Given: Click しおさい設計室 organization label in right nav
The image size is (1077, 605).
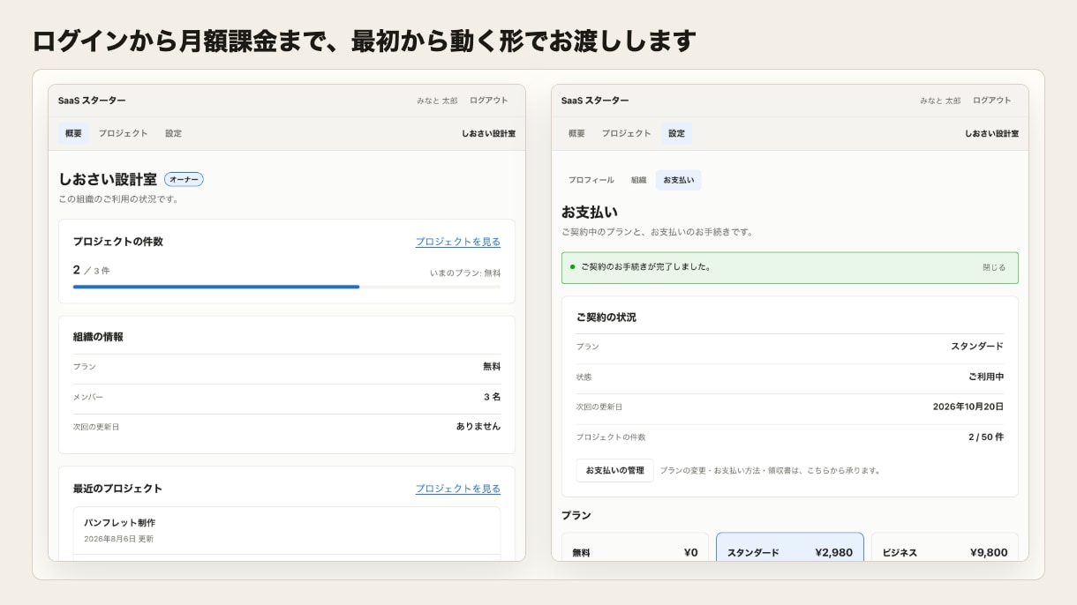Looking at the screenshot, I should pos(991,133).
